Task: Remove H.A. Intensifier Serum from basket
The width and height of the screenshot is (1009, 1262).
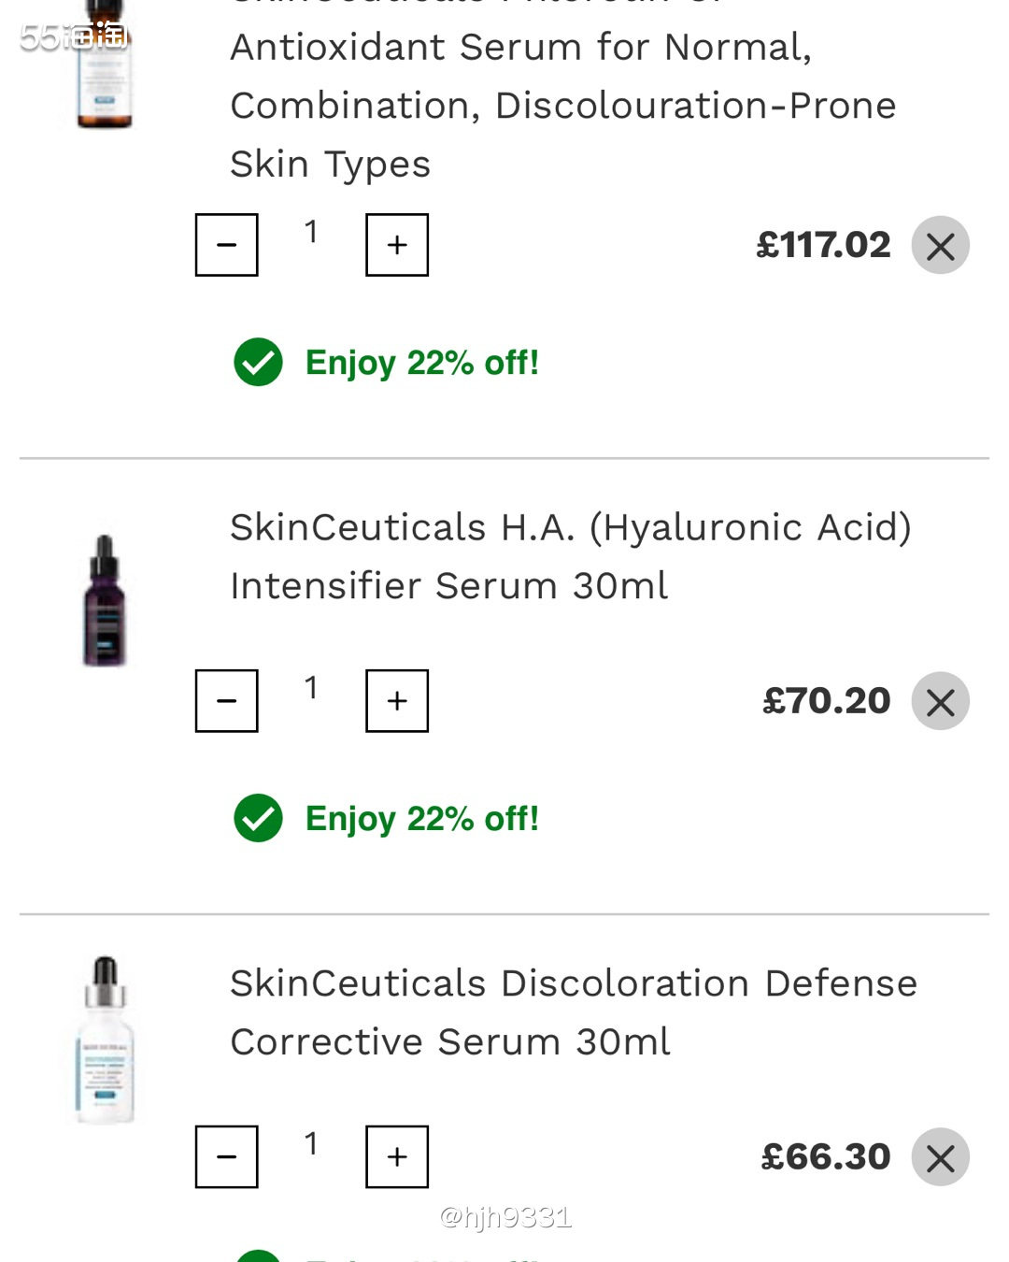Action: [x=941, y=702]
